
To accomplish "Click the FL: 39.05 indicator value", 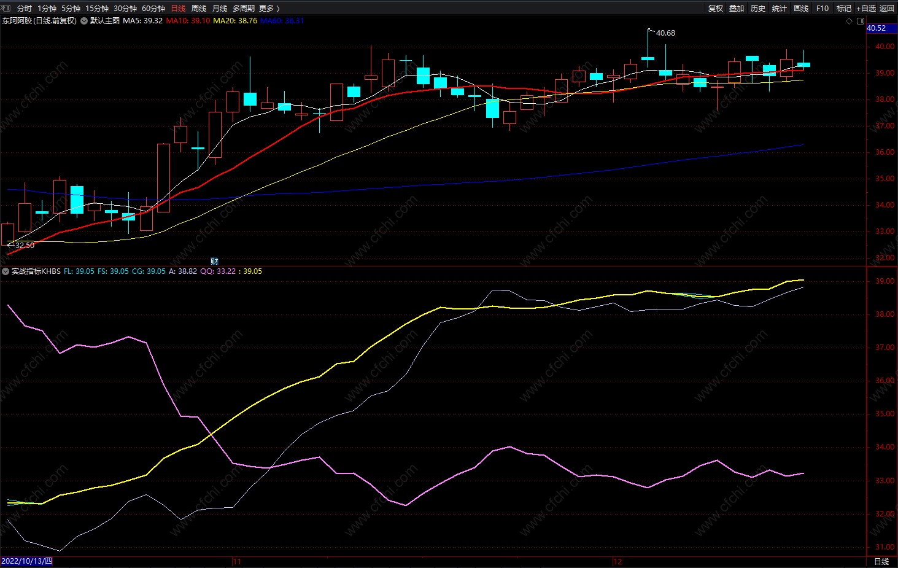I will [x=79, y=271].
